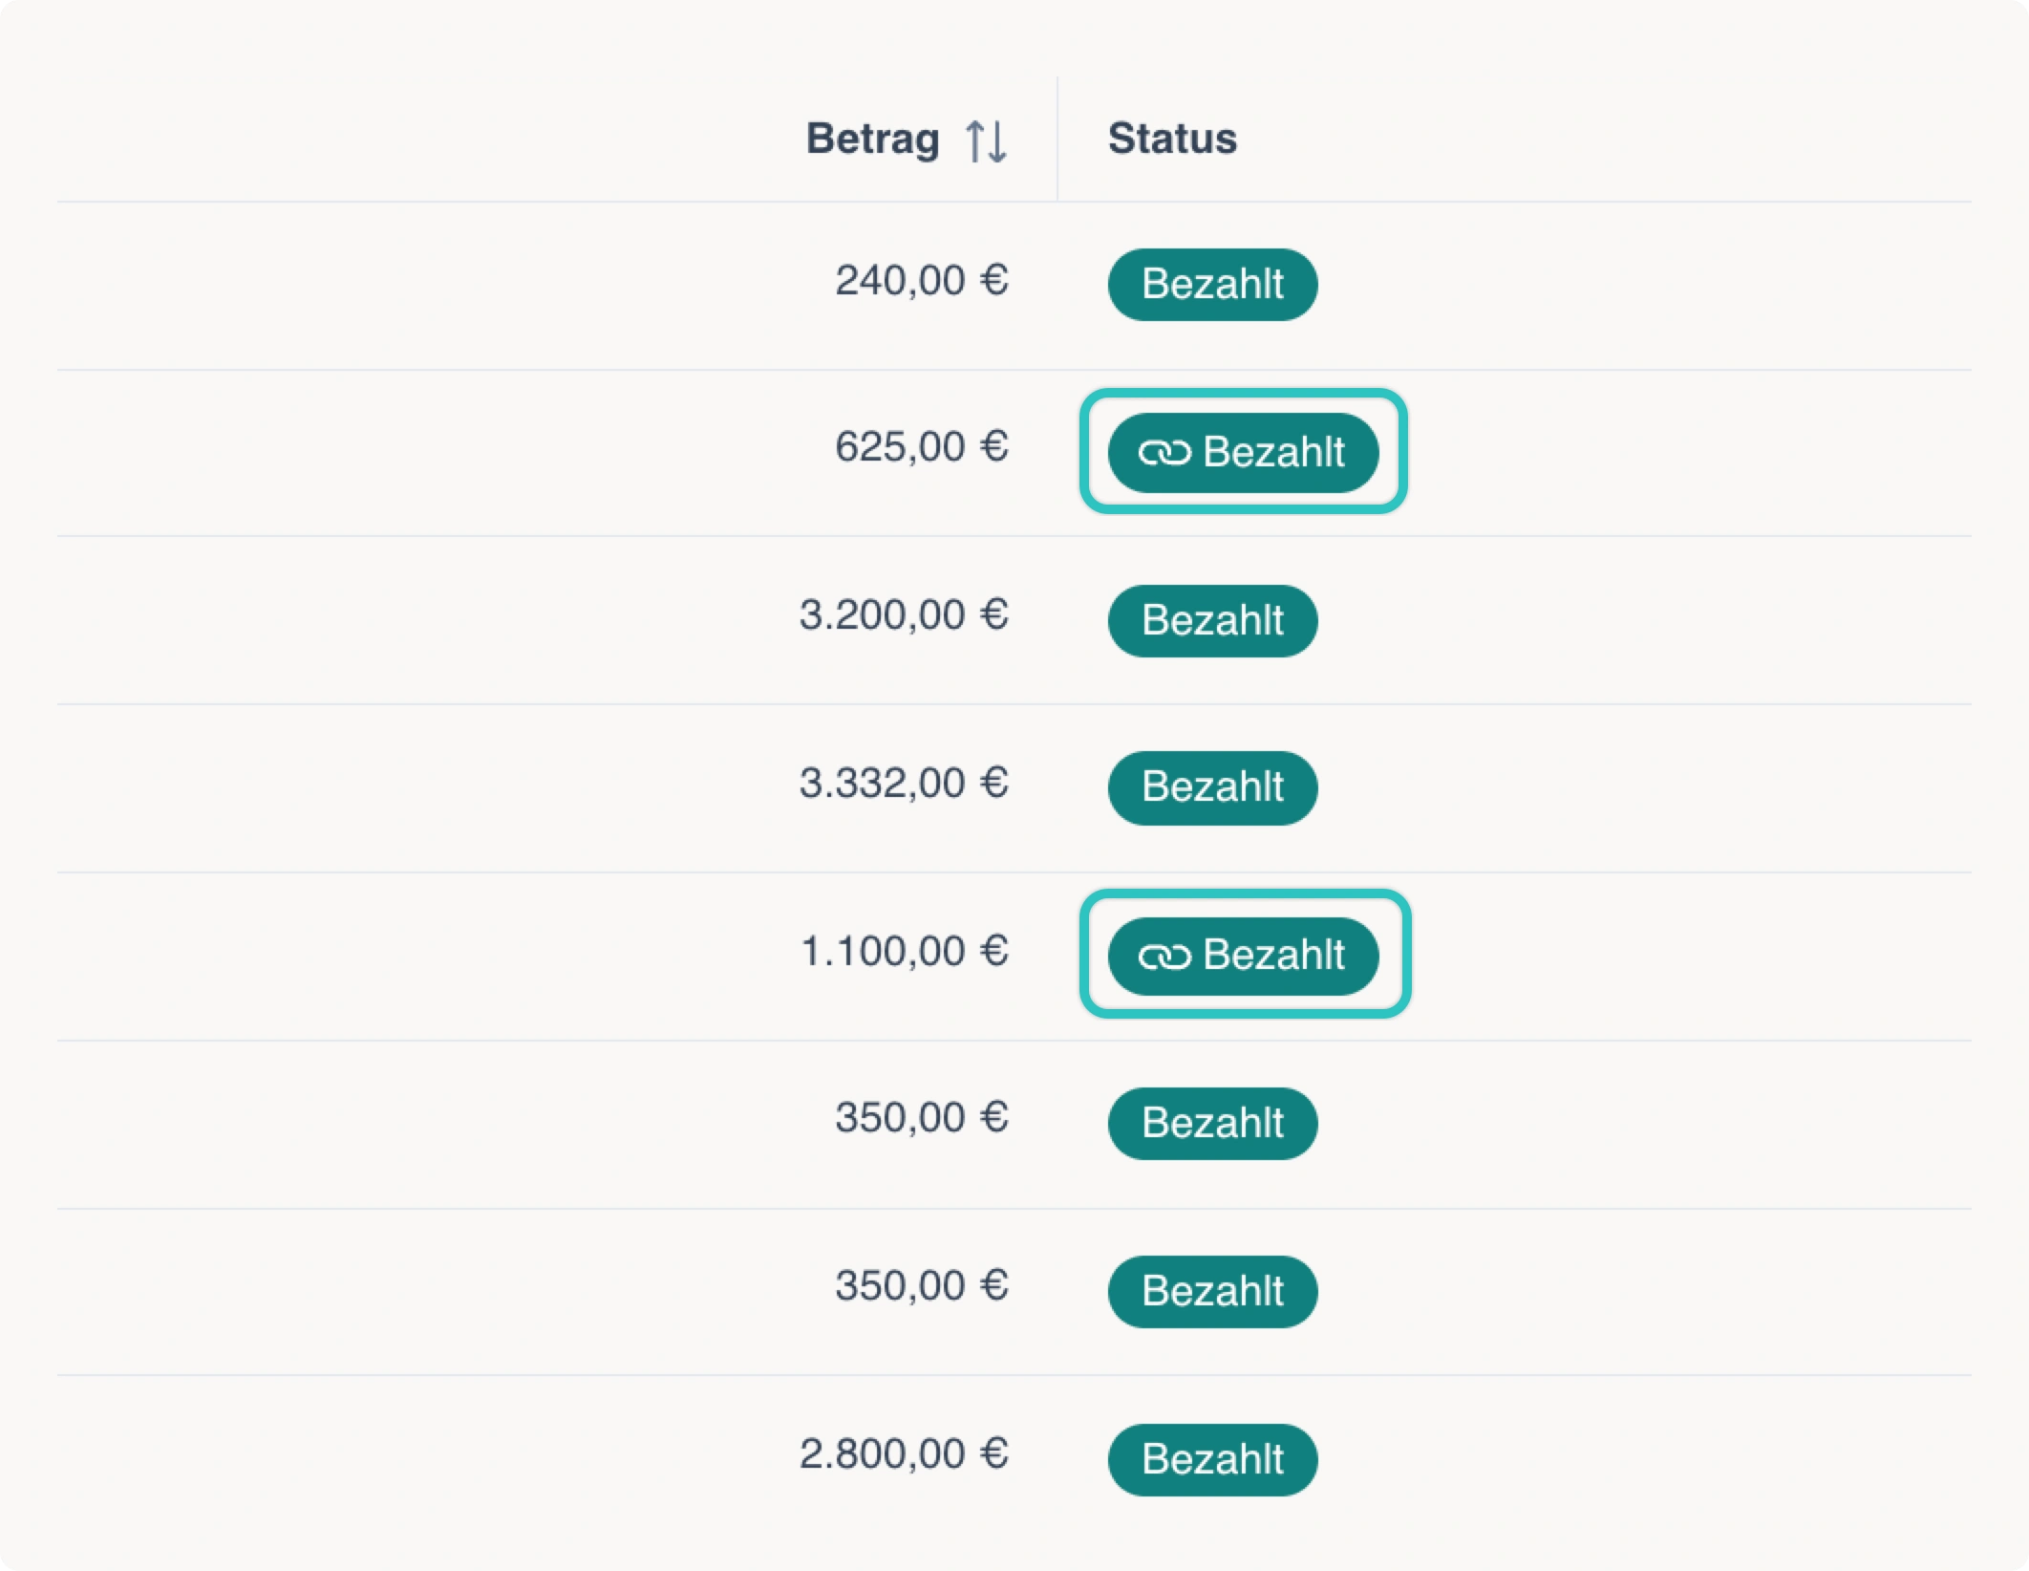2029x1571 pixels.
Task: Open Bezahlt badge for 2.800,00 €
Action: click(x=1212, y=1460)
